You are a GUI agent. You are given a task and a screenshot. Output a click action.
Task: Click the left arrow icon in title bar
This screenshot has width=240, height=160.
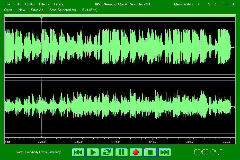point(200,4)
